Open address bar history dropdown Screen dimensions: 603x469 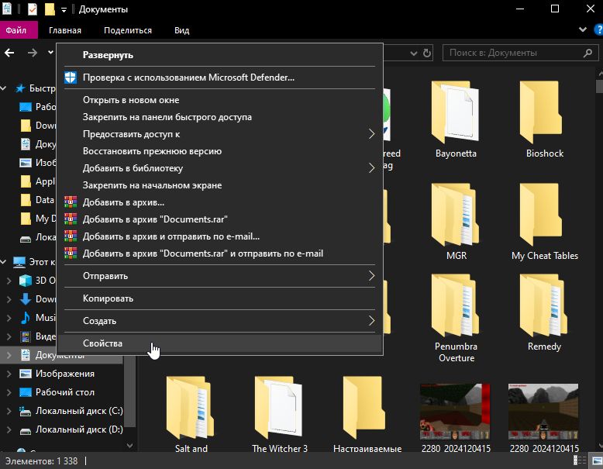pyautogui.click(x=414, y=53)
